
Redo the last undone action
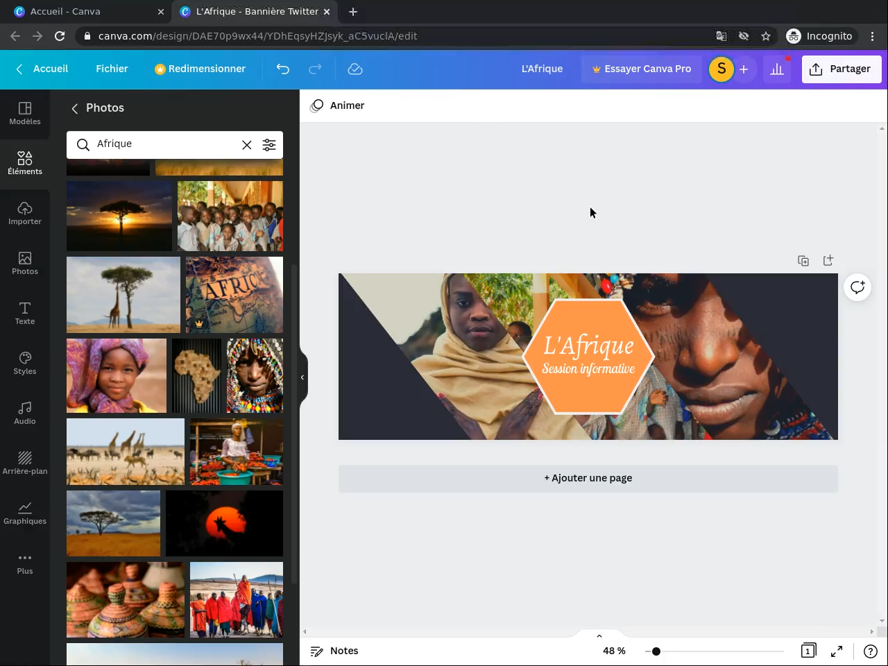tap(315, 69)
